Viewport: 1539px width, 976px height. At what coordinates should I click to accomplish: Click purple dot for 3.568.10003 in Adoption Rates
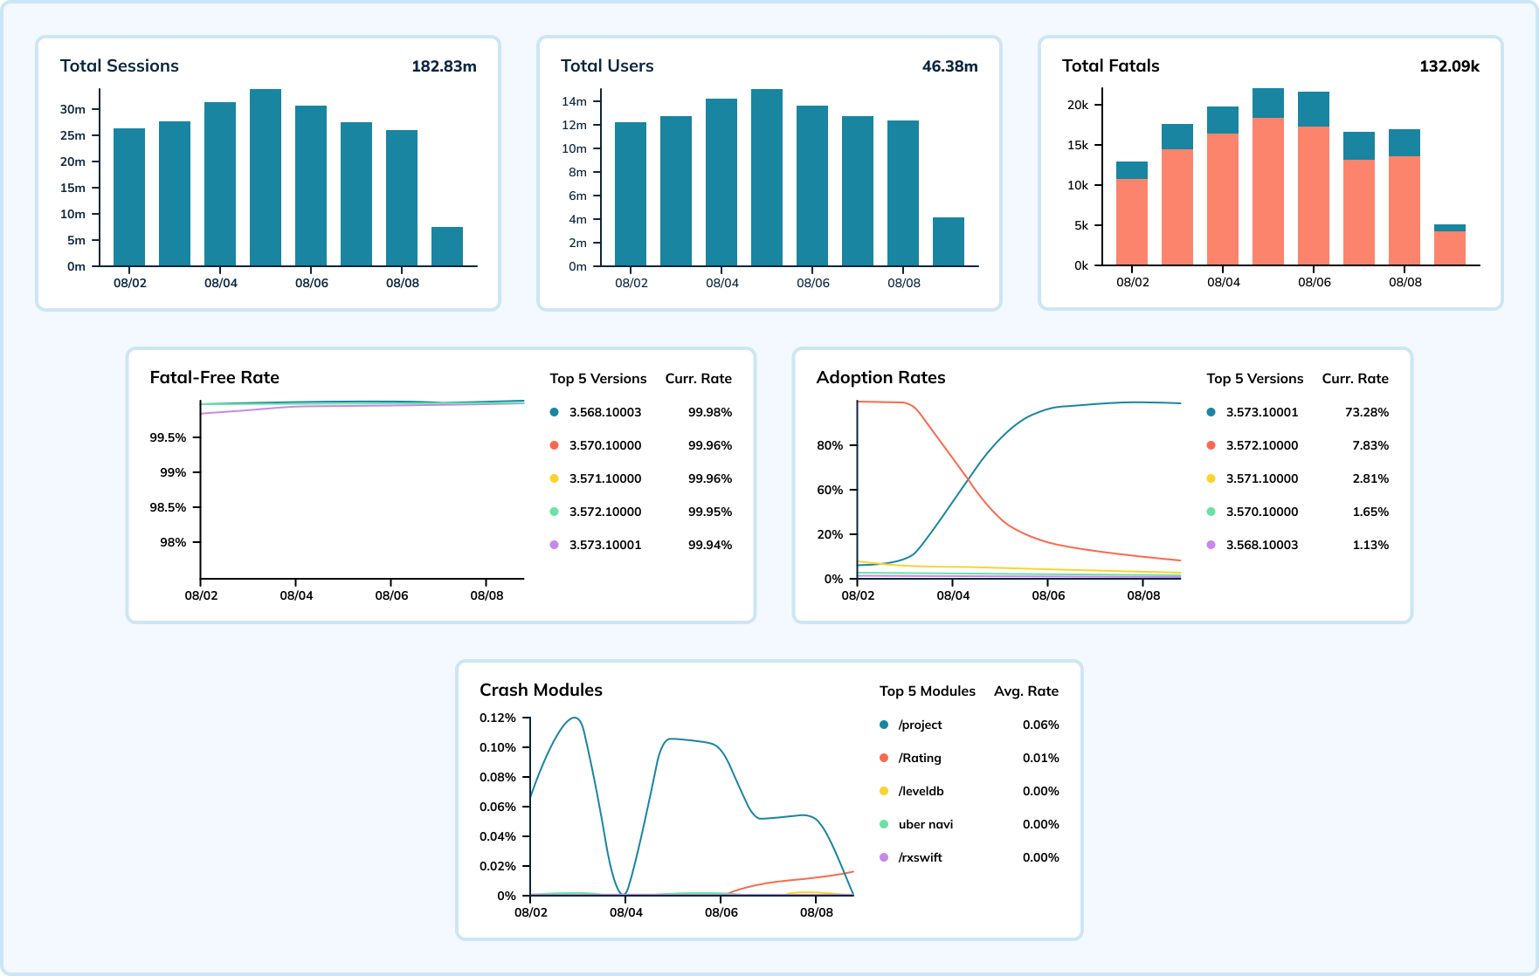[x=1211, y=545]
